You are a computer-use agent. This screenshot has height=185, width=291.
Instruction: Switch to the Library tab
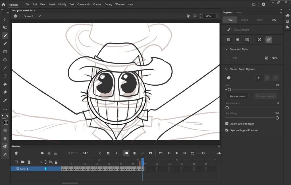[x=238, y=13]
